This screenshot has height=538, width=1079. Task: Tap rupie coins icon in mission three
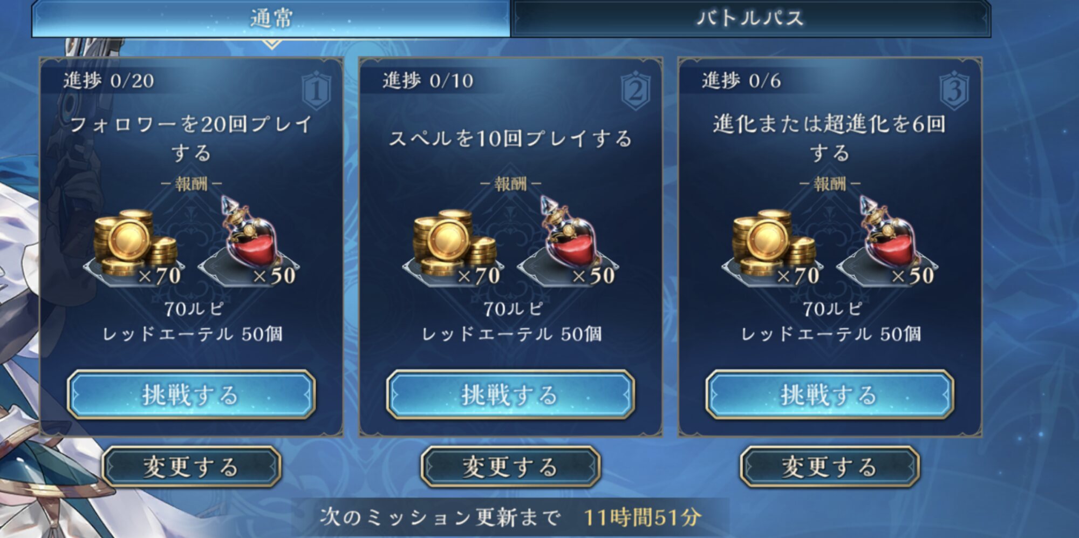pos(774,244)
